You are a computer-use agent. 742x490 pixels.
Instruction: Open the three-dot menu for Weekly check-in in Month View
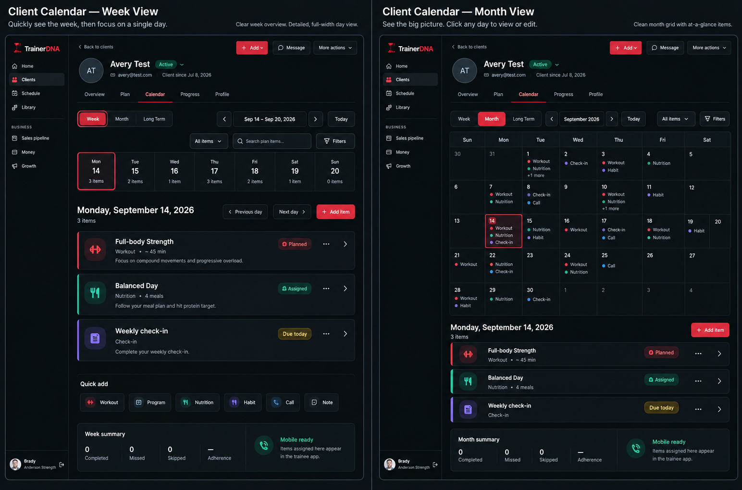pos(698,409)
